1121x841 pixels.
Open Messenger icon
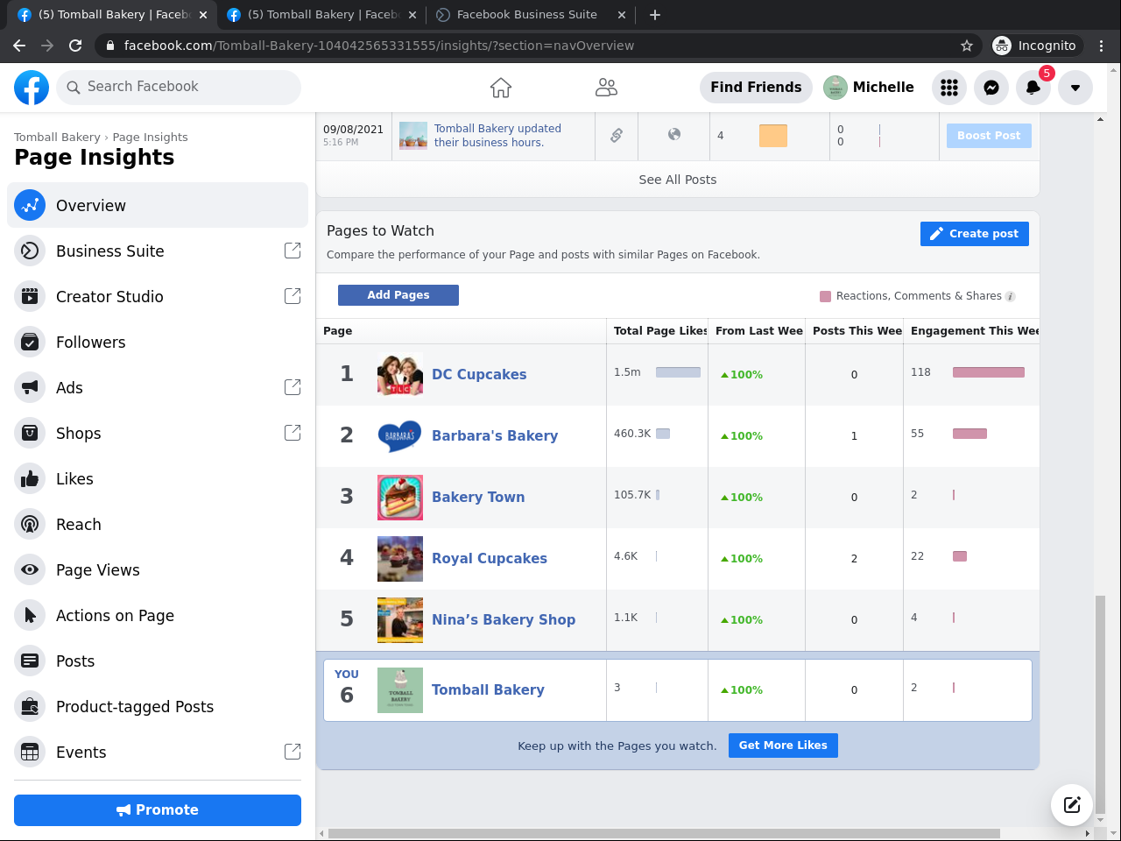click(x=991, y=88)
